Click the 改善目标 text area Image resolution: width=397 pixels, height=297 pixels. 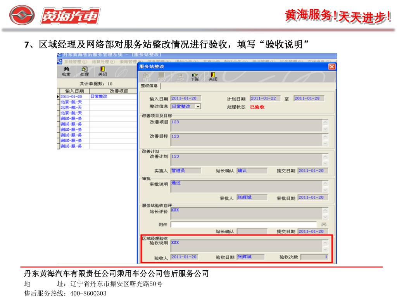click(246, 140)
